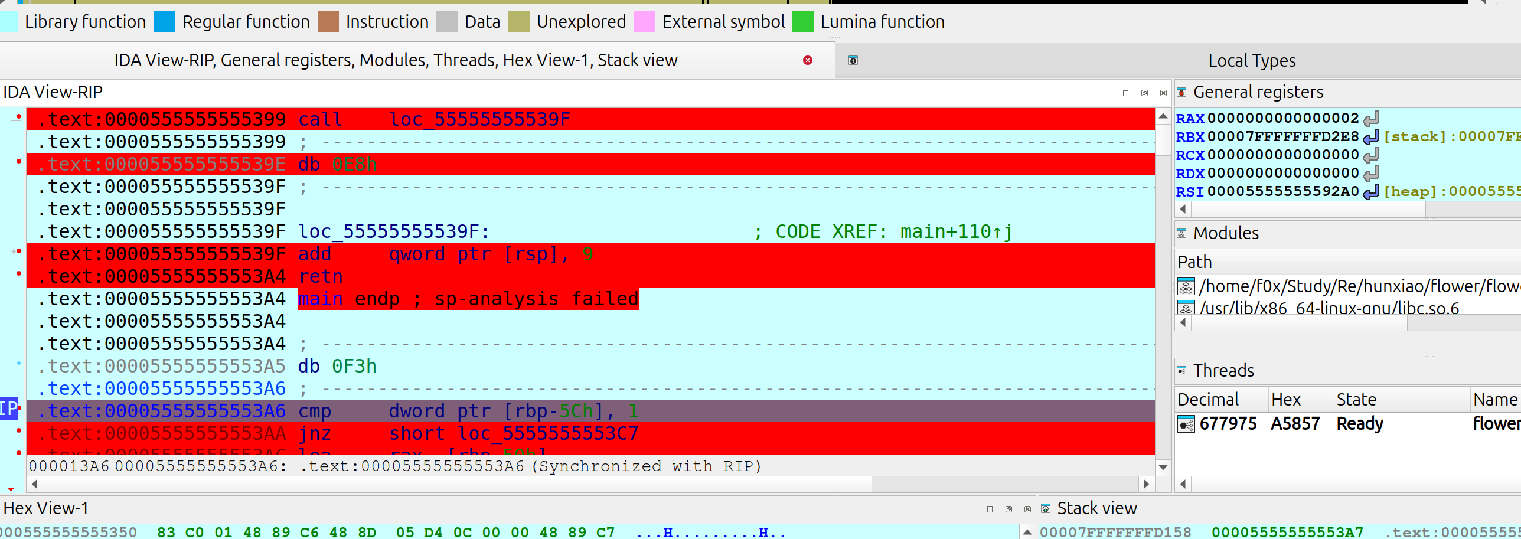Select the RBX value 00007FFFFFFFD2E8
This screenshot has width=1521, height=539.
pyautogui.click(x=1283, y=136)
